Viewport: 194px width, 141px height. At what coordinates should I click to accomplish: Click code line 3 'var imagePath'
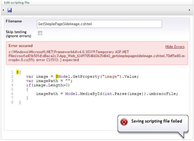click(x=49, y=81)
